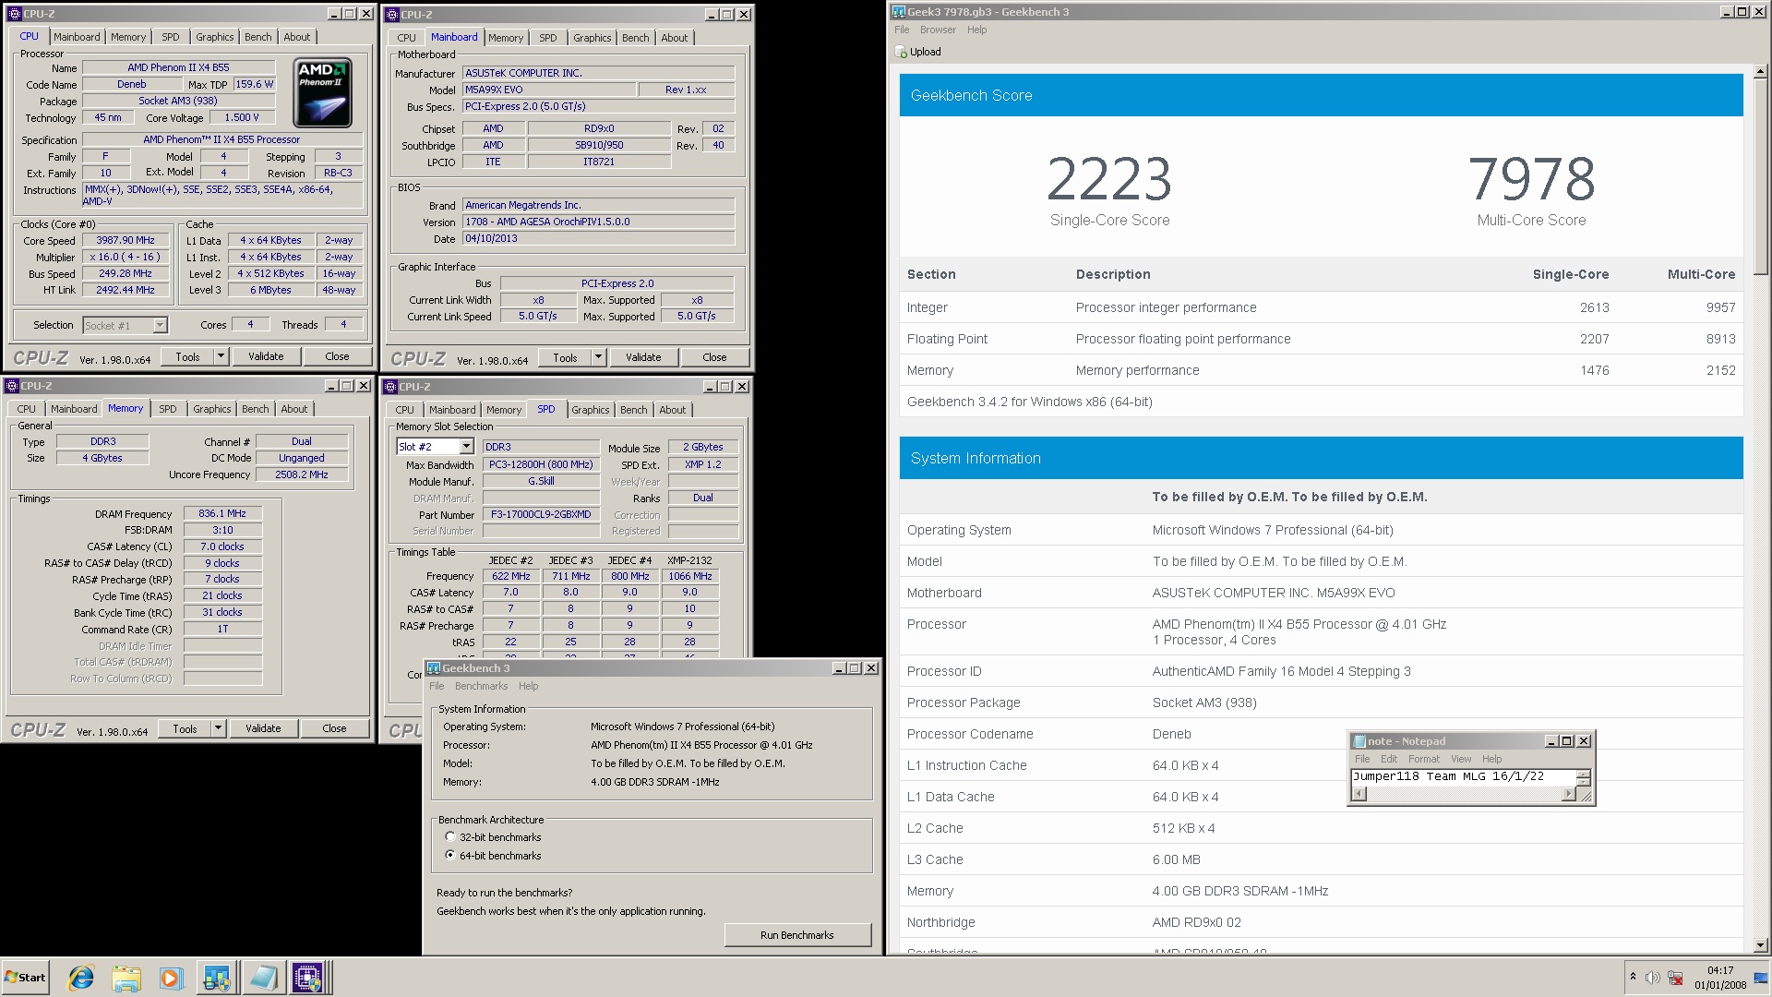Image resolution: width=1772 pixels, height=997 pixels.
Task: Click the Upload icon in Geekbench toolbar
Action: click(x=902, y=53)
